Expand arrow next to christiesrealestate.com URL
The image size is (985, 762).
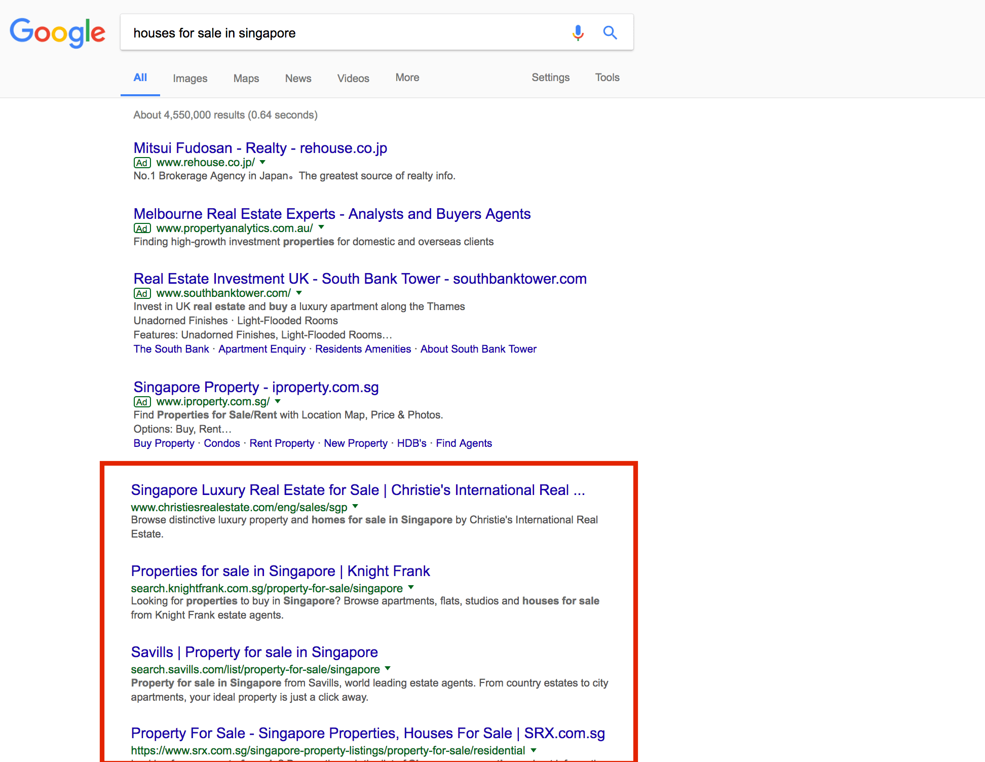[355, 507]
